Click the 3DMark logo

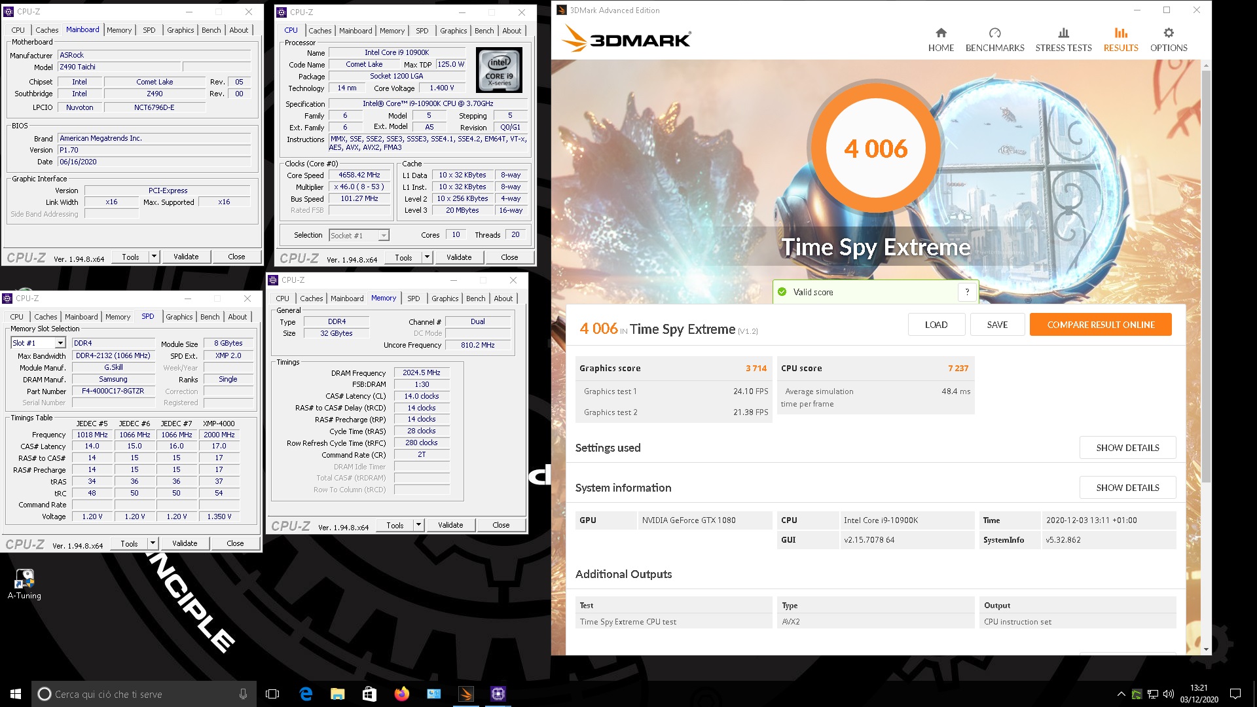(626, 39)
